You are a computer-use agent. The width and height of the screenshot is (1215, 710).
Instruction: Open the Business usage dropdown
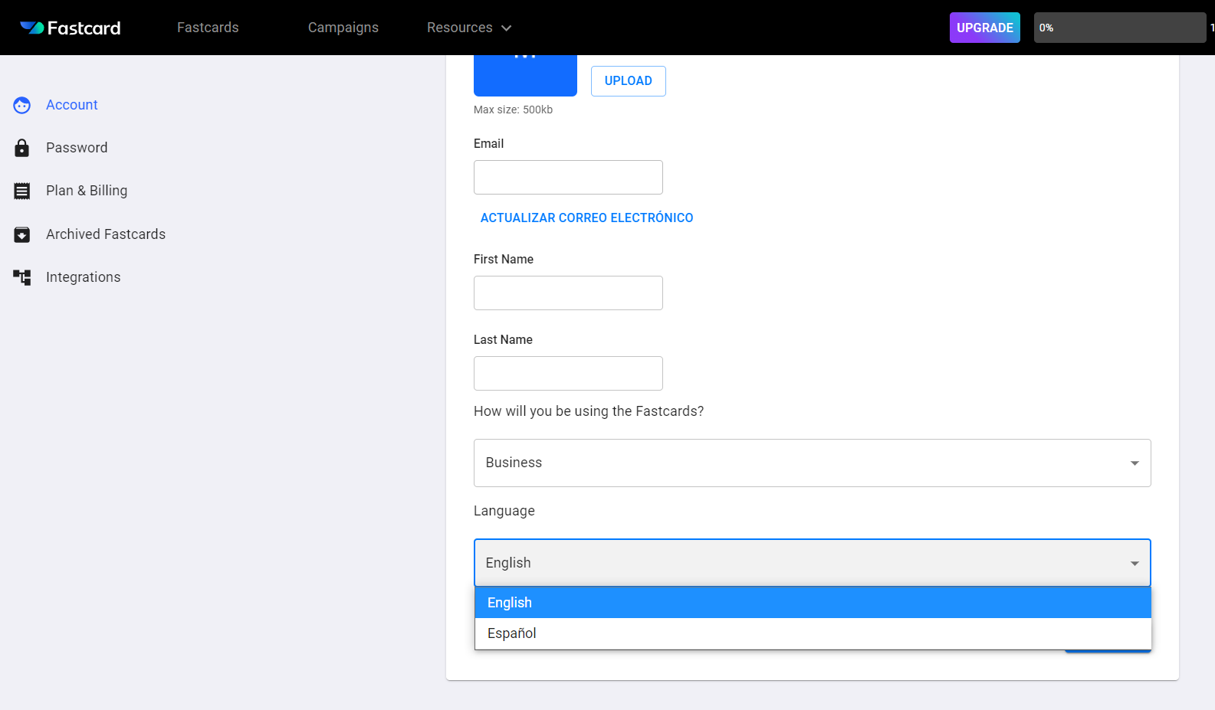pos(813,463)
